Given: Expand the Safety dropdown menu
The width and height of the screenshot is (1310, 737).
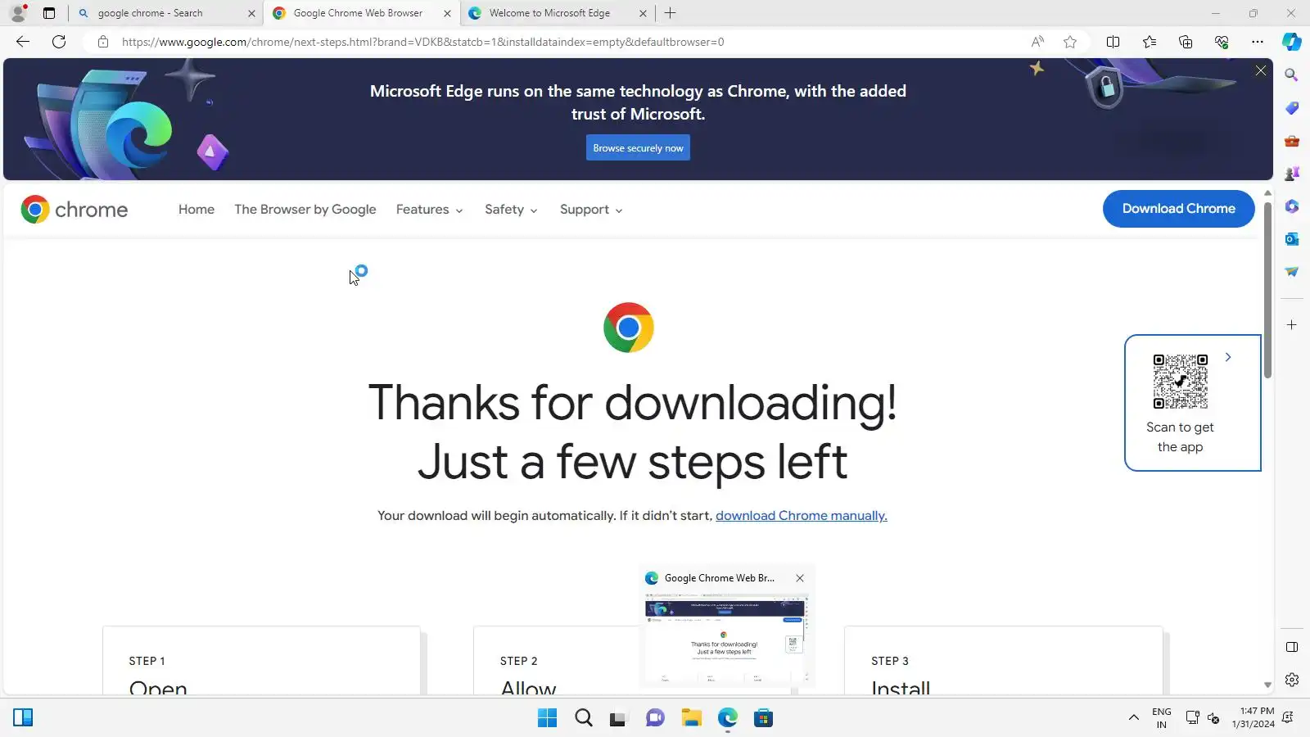Looking at the screenshot, I should click(x=511, y=210).
